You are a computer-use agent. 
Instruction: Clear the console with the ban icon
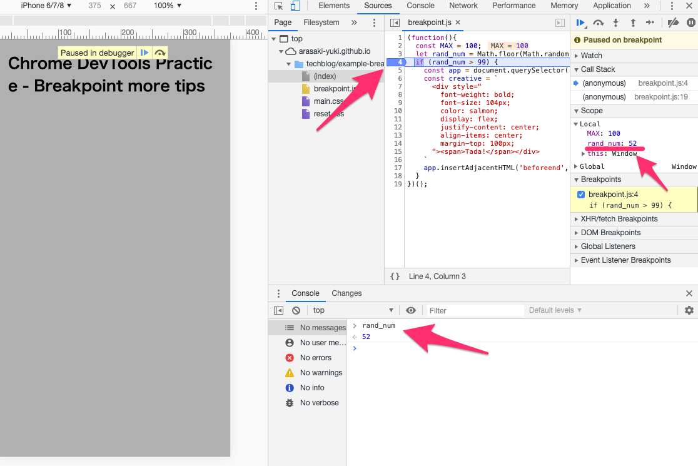click(x=296, y=310)
